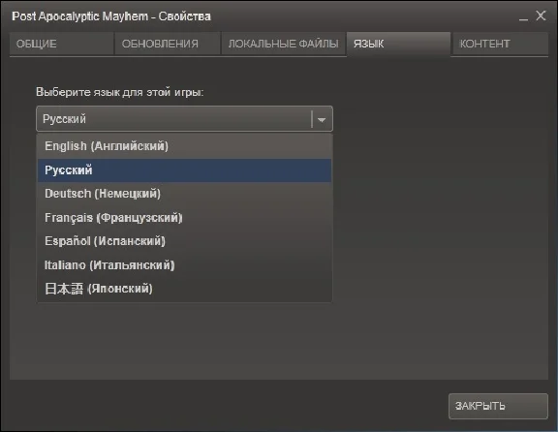Select Русский in the language list
558x432 pixels.
tap(184, 170)
